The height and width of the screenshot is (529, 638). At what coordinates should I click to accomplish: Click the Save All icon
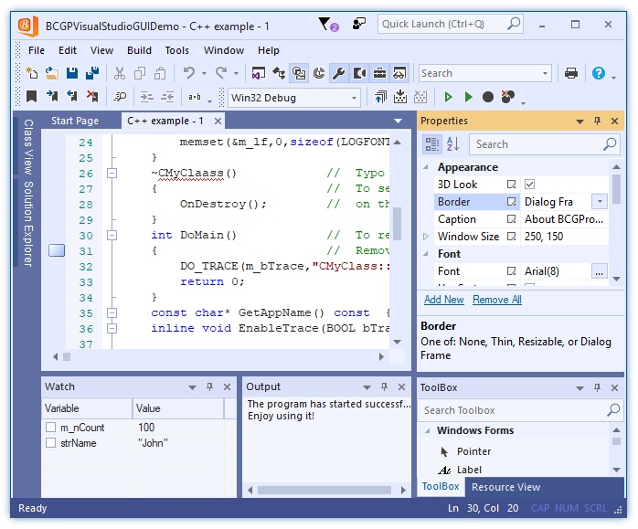[92, 74]
